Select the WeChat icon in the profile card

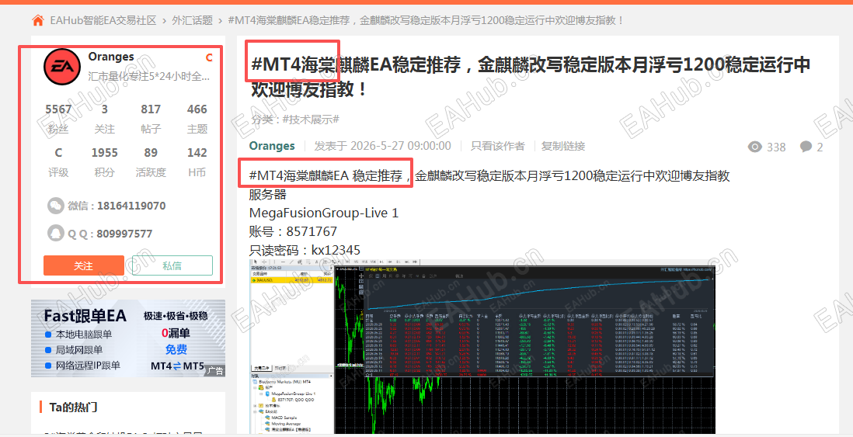pyautogui.click(x=56, y=206)
